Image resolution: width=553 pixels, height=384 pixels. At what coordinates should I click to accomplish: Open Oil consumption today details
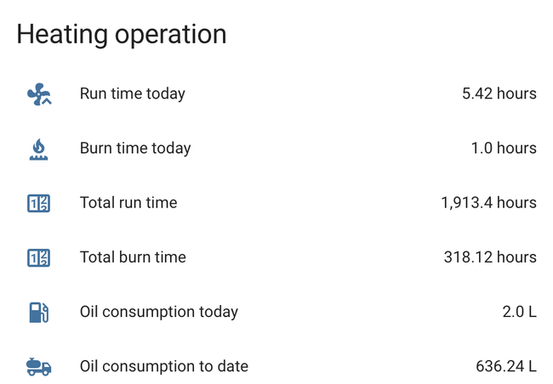click(159, 312)
